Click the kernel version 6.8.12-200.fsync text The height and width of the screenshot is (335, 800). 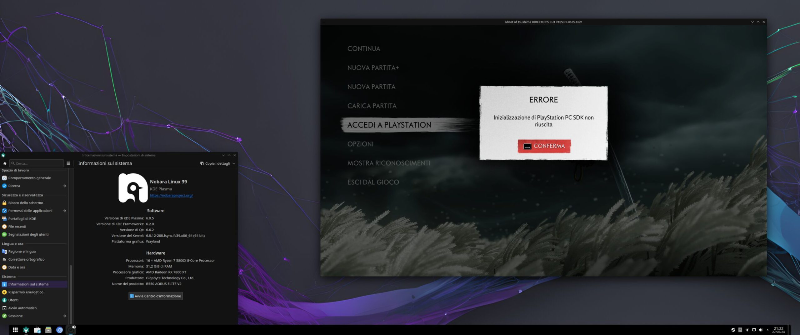175,236
